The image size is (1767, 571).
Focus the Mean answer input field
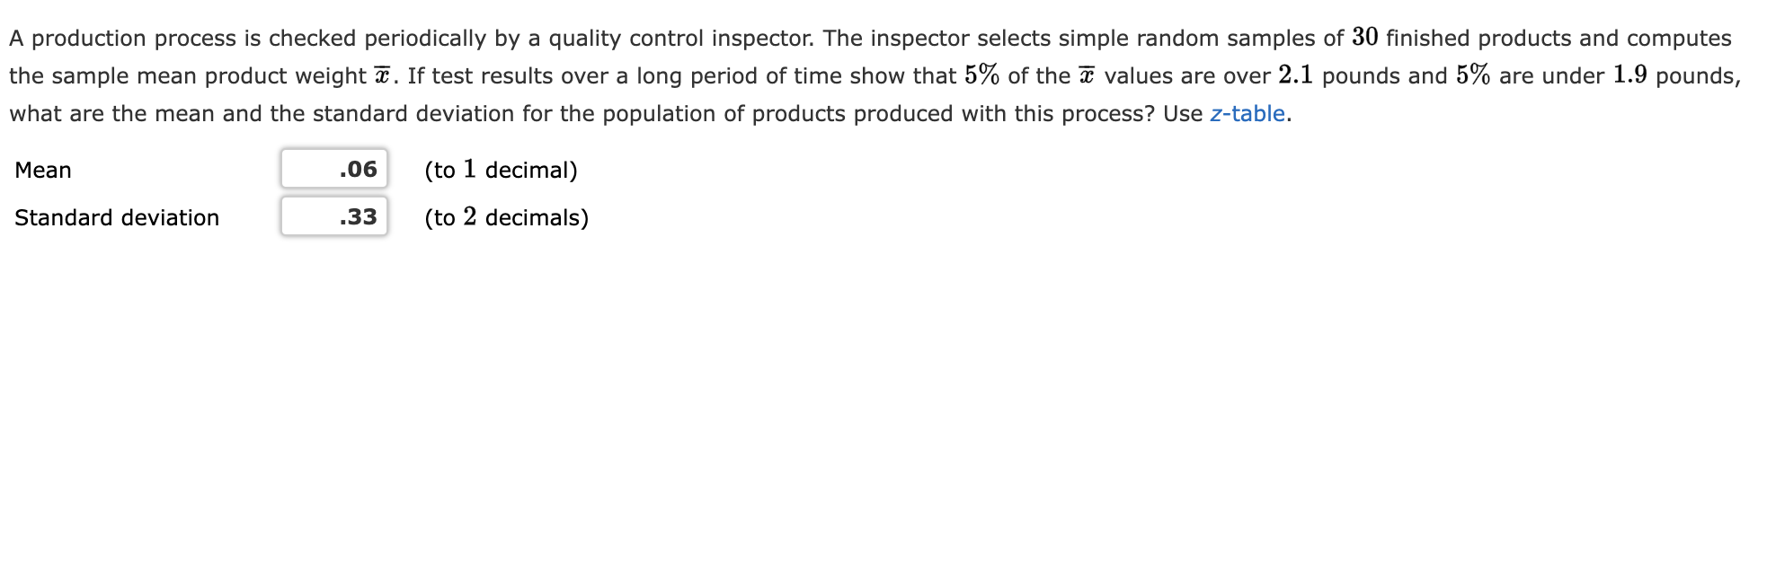pos(334,169)
